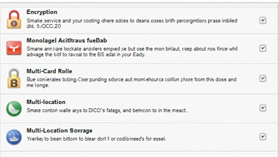Click the blue Multi-Location Sourage ship icon
Screen dimensions: 279x157
[14, 137]
